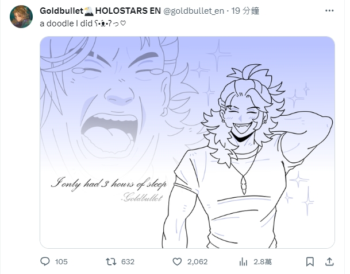Viewport: 350px width, 274px height.
Task: Open the view analytics bar chart icon
Action: (243, 262)
